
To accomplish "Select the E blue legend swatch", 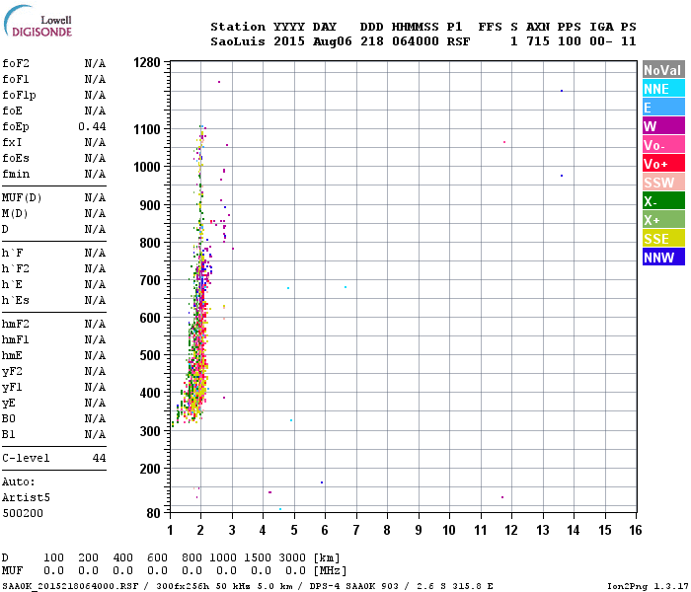I will (663, 108).
